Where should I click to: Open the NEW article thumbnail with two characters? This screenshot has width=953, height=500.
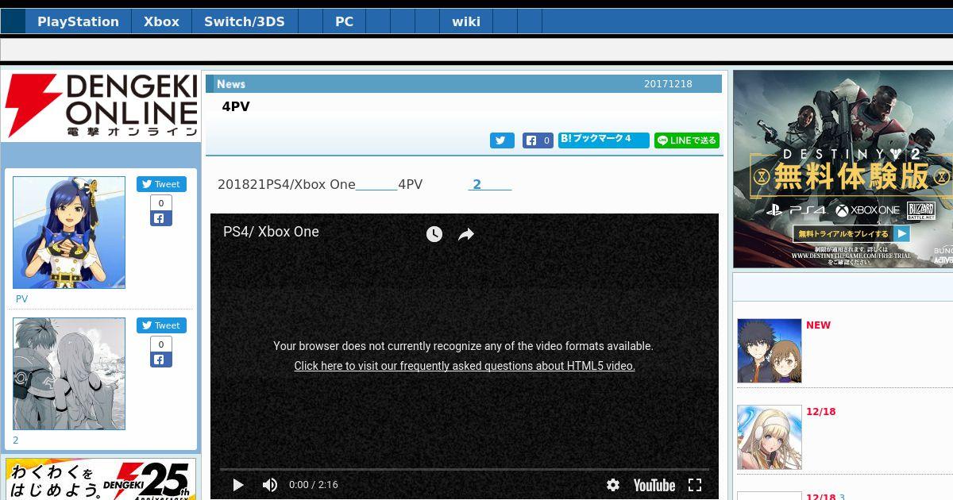(x=770, y=351)
